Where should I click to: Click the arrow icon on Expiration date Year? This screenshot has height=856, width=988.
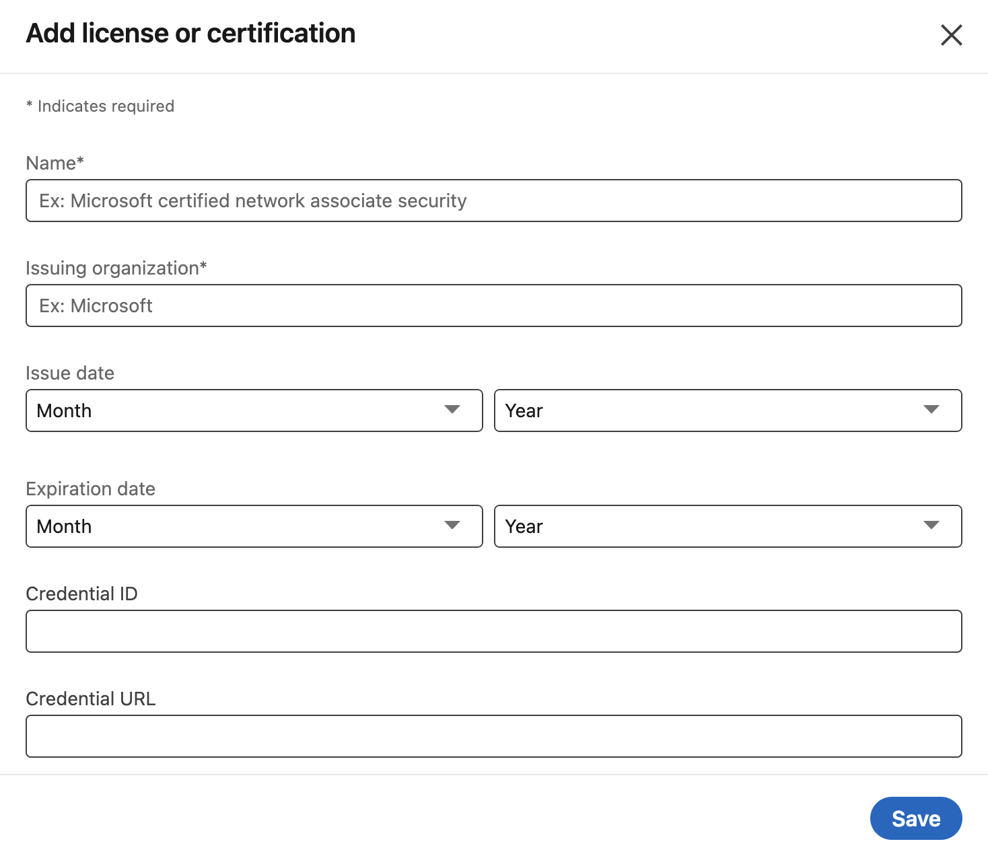tap(931, 526)
